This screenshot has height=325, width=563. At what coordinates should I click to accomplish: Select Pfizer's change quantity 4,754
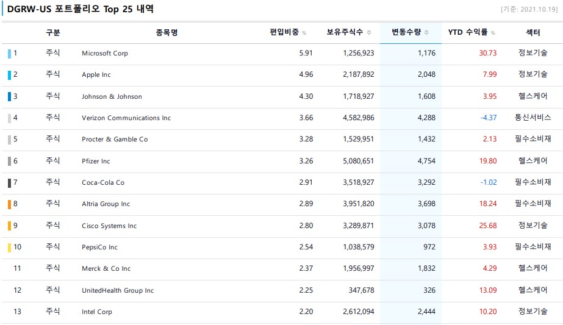click(426, 161)
